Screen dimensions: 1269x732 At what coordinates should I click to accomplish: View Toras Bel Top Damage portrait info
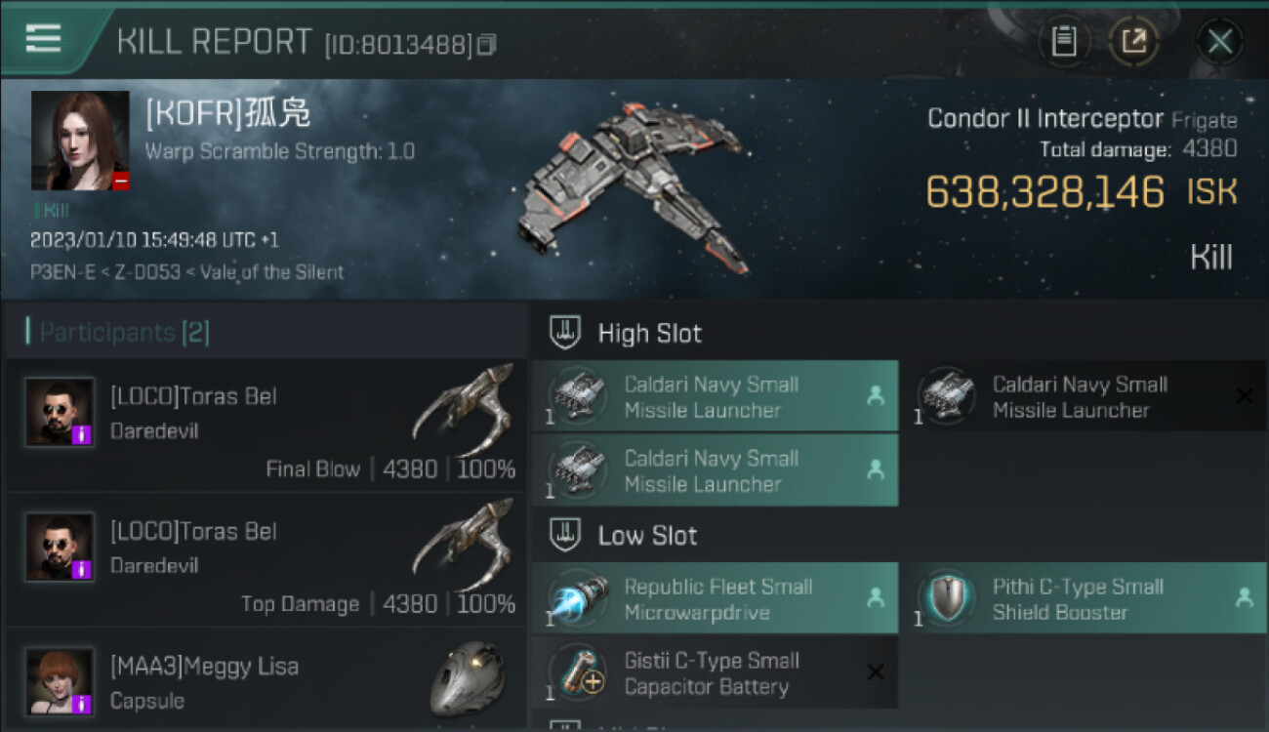coord(60,547)
